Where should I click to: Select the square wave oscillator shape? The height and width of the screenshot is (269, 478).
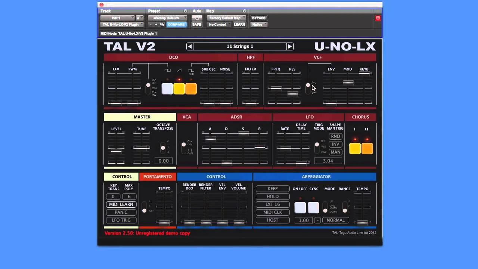click(x=167, y=89)
